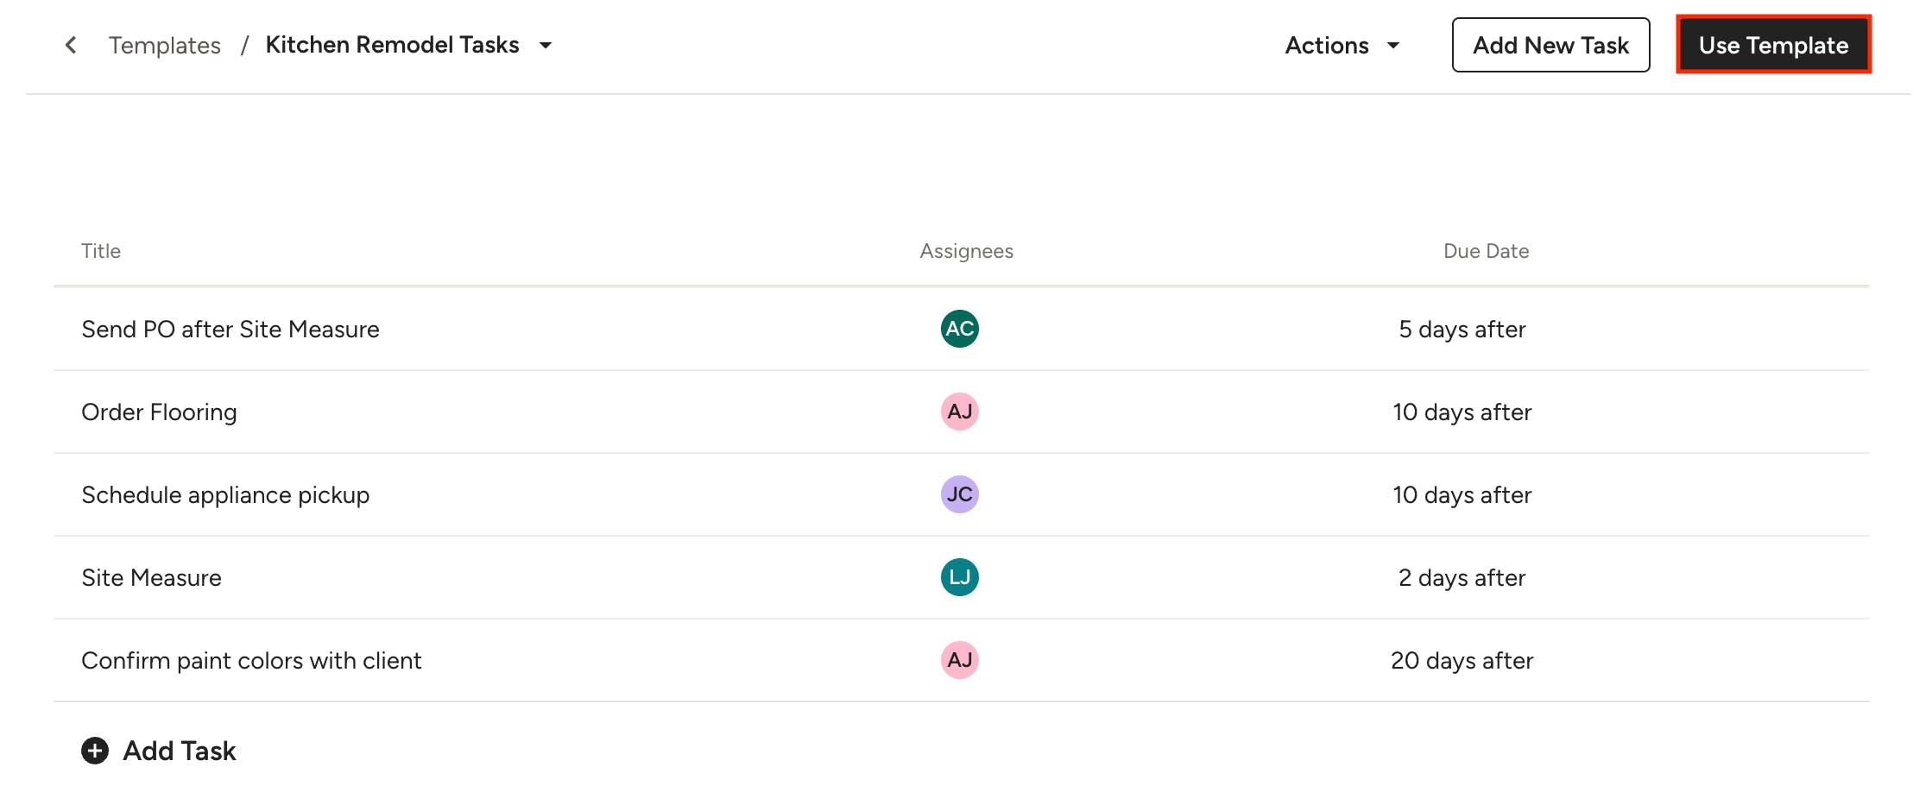Open the Site Measure task row
Image resolution: width=1932 pixels, height=811 pixels.
961,577
